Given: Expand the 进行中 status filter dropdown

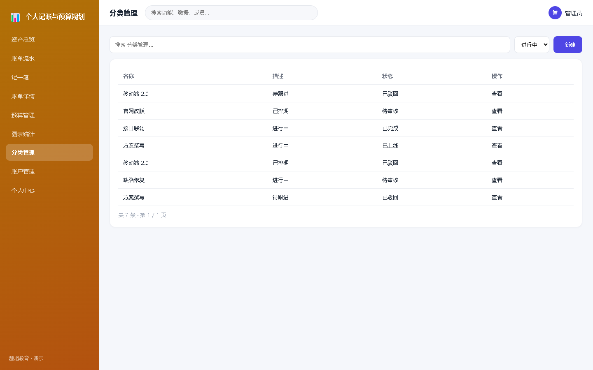Looking at the screenshot, I should click(532, 45).
